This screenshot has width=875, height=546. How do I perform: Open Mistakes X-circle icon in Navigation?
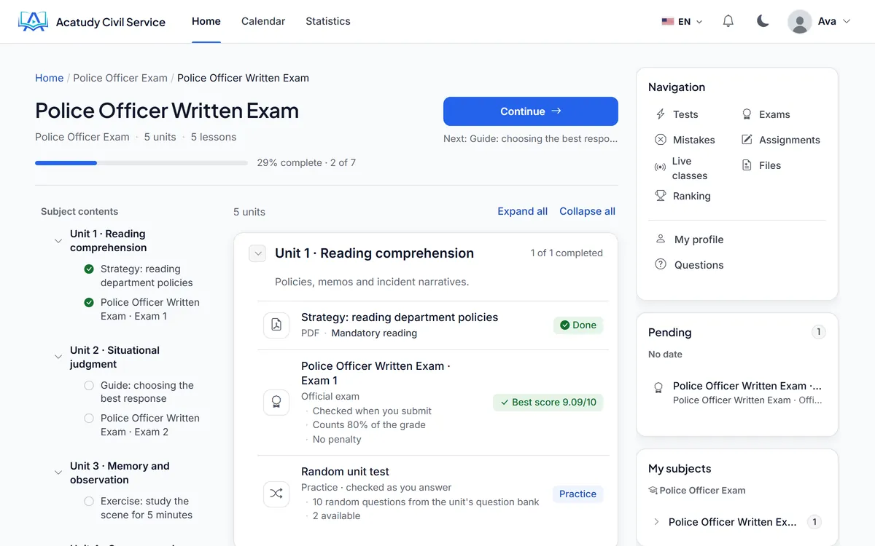click(661, 140)
